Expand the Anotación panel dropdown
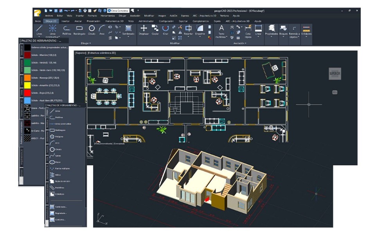 tap(239, 43)
